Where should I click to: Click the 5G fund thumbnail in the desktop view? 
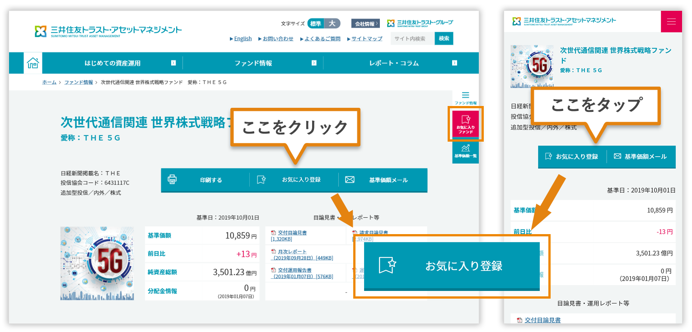tap(98, 263)
